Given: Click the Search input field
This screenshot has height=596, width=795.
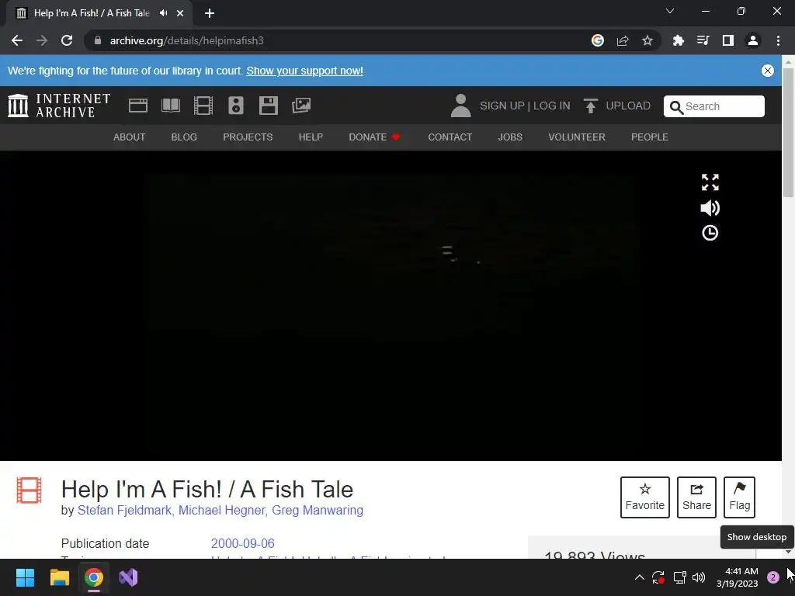Looking at the screenshot, I should (x=714, y=106).
